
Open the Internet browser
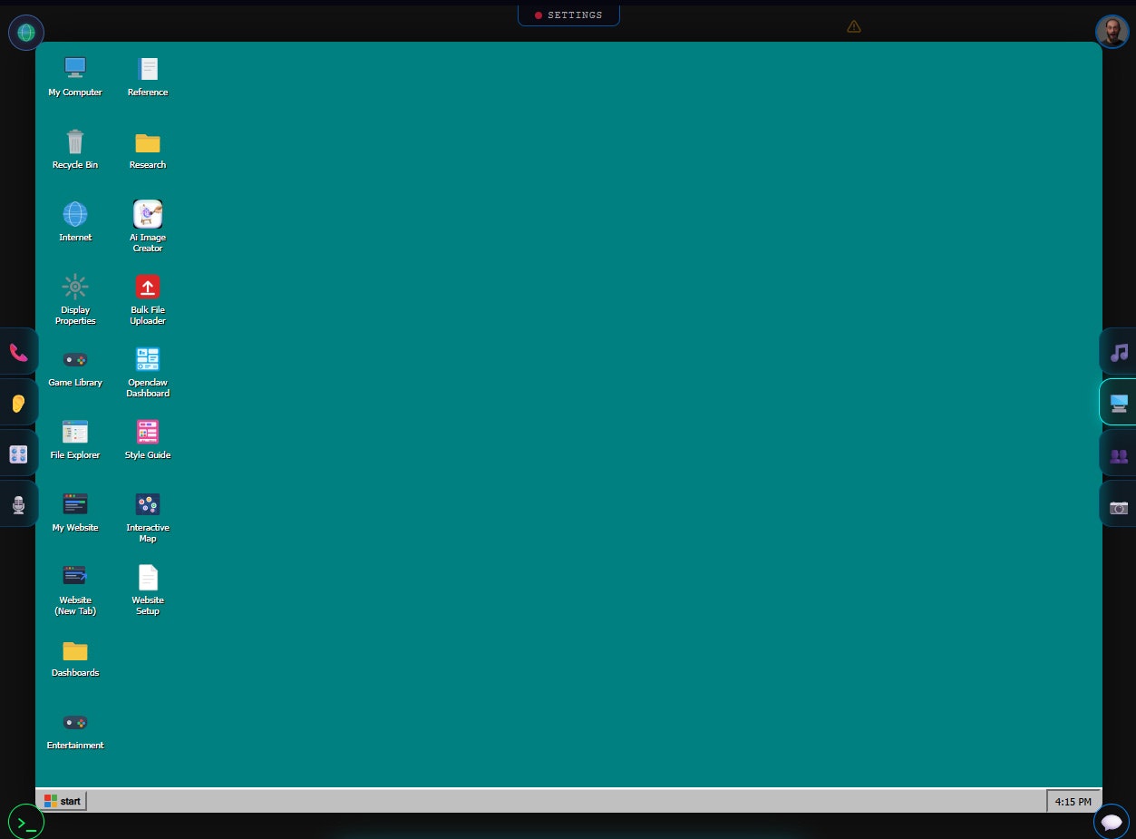coord(75,214)
